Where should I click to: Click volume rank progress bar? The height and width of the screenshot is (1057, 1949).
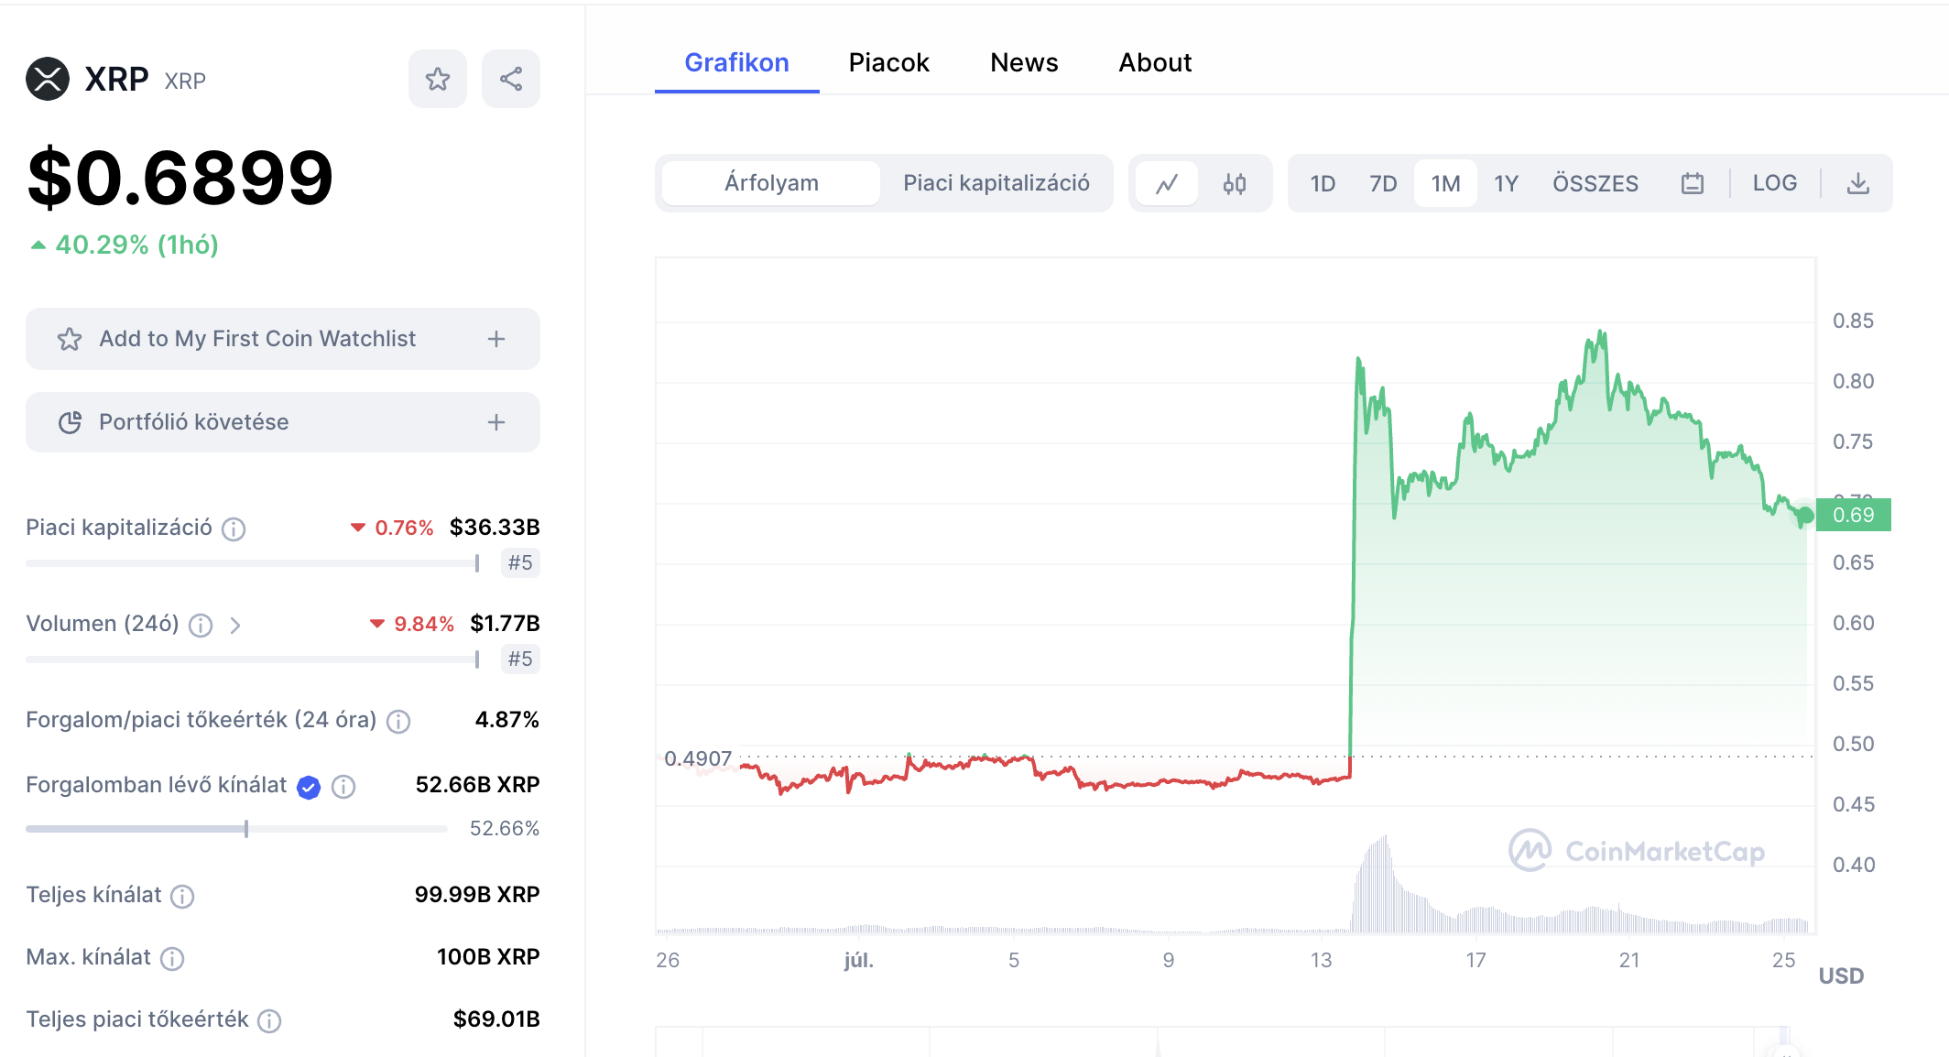[253, 659]
